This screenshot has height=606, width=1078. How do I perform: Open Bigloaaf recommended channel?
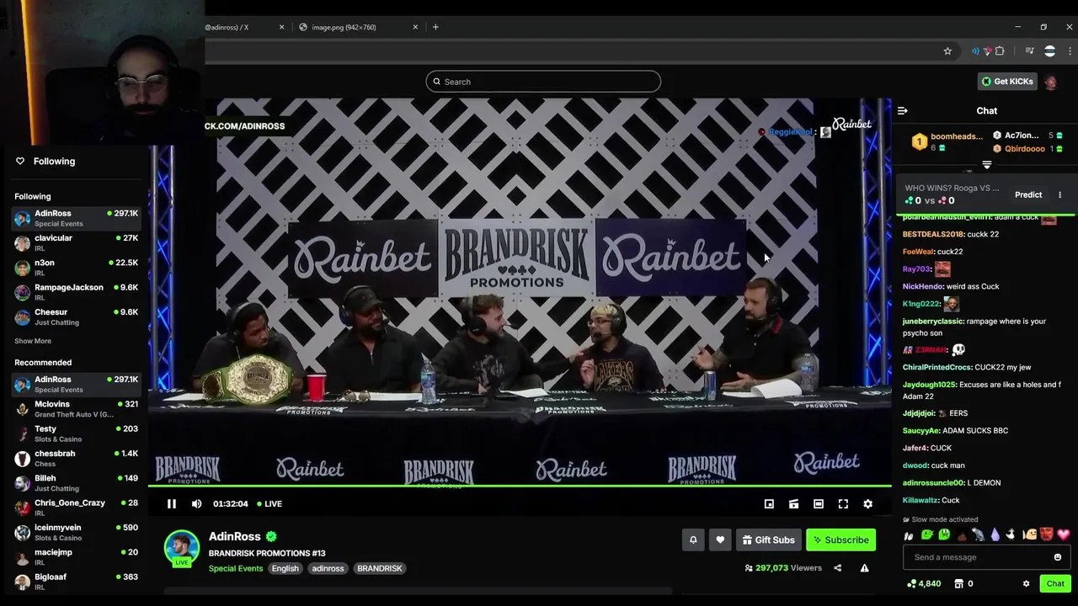[77, 582]
